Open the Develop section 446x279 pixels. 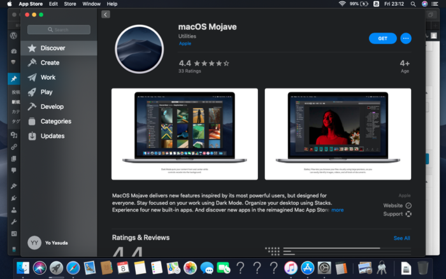click(52, 107)
